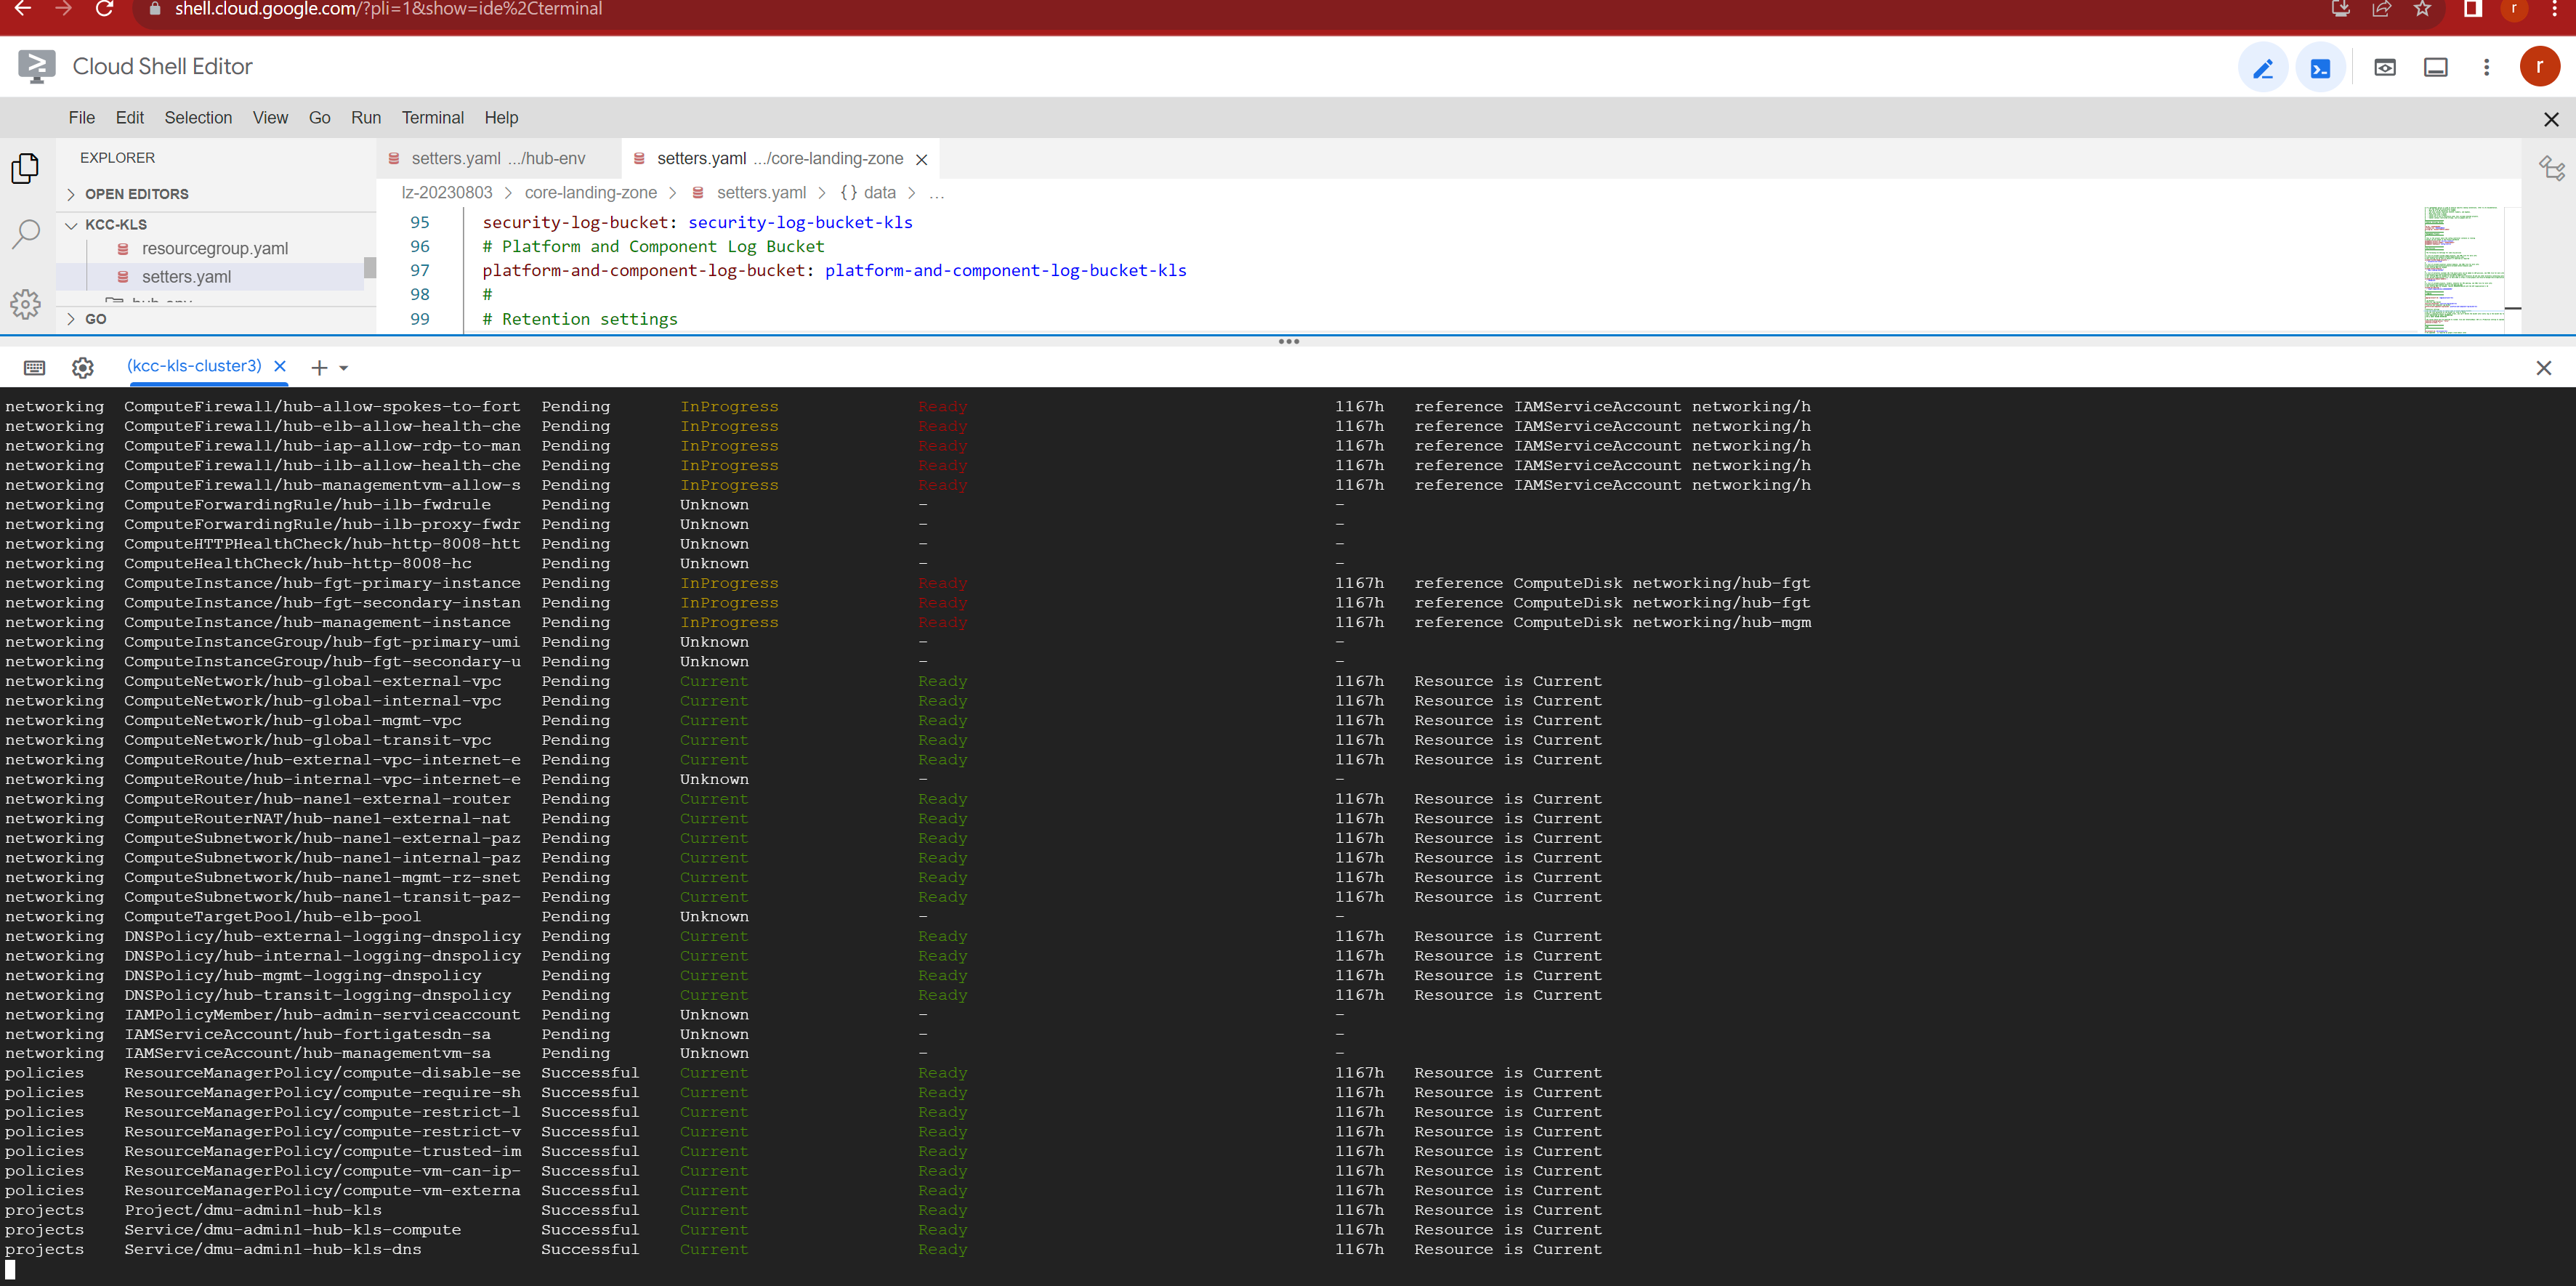This screenshot has width=2576, height=1286.
Task: Open the Terminal menu
Action: tap(432, 117)
